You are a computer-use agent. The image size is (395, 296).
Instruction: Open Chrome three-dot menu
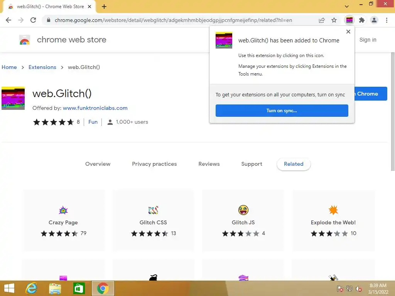pyautogui.click(x=387, y=20)
